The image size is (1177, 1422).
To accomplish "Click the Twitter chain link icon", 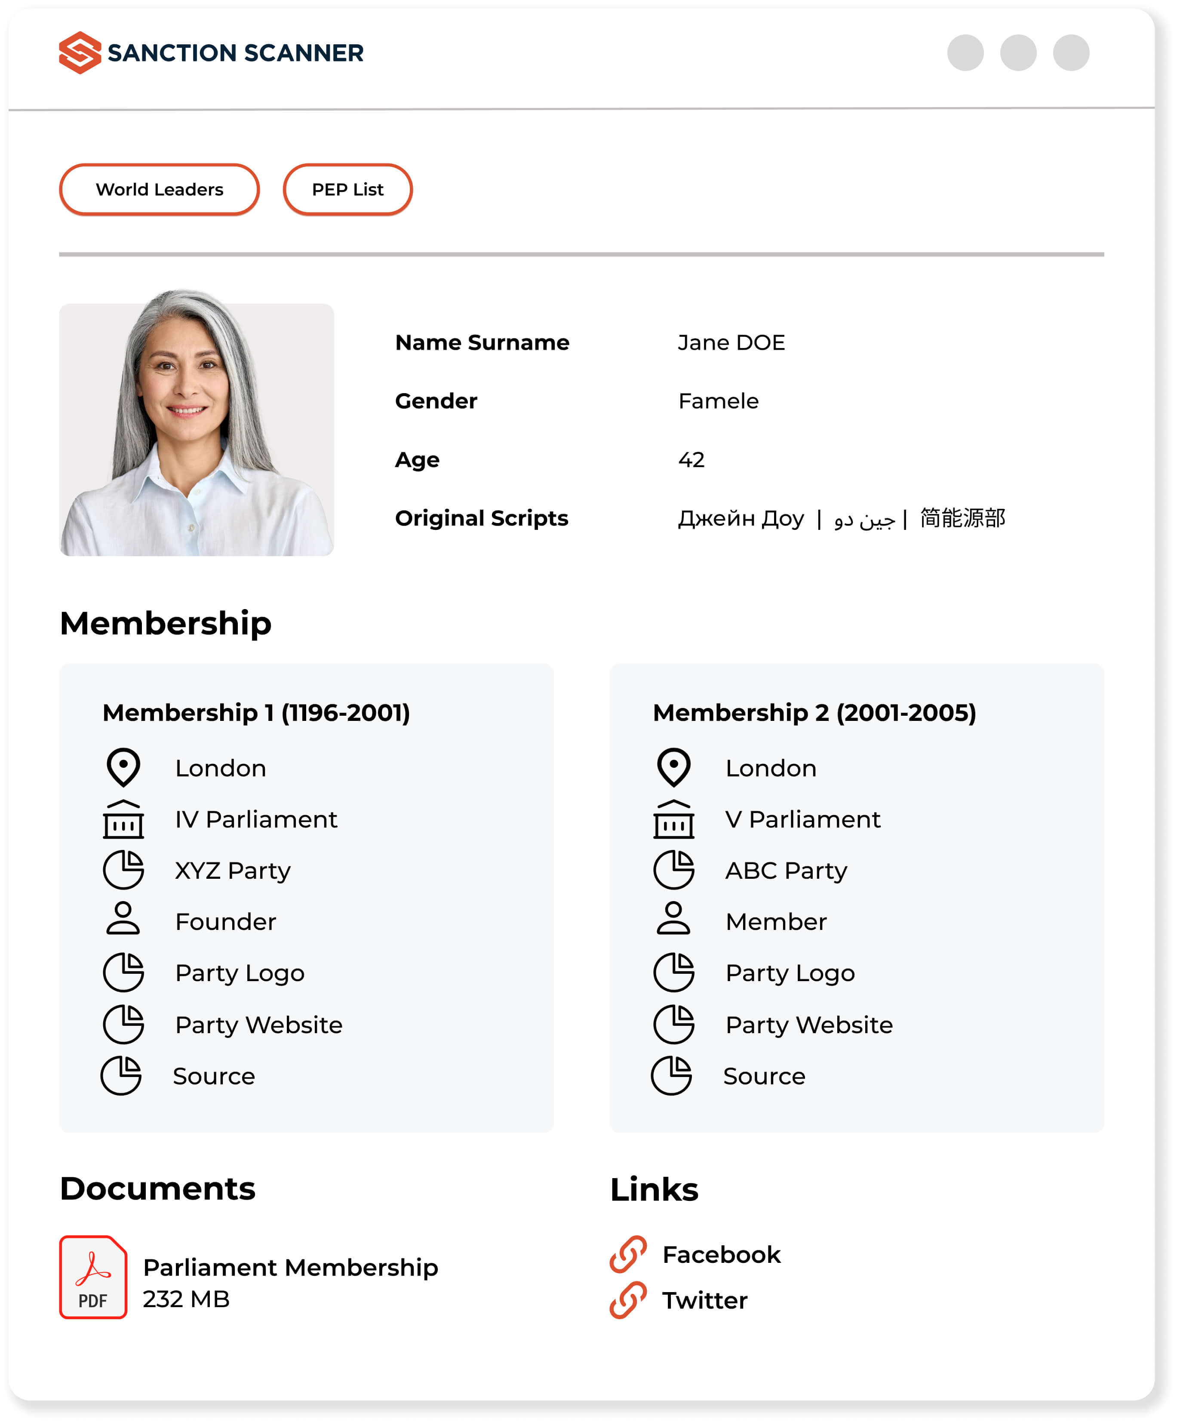I will pos(627,1300).
